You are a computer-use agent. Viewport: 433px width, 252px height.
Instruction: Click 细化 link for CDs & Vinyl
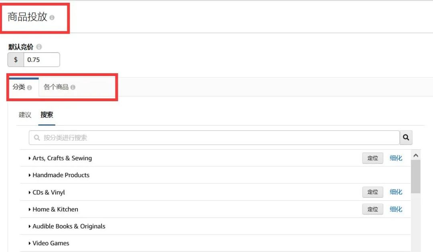(396, 192)
